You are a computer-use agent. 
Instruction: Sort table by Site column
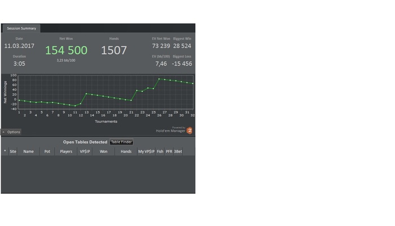tap(13, 151)
